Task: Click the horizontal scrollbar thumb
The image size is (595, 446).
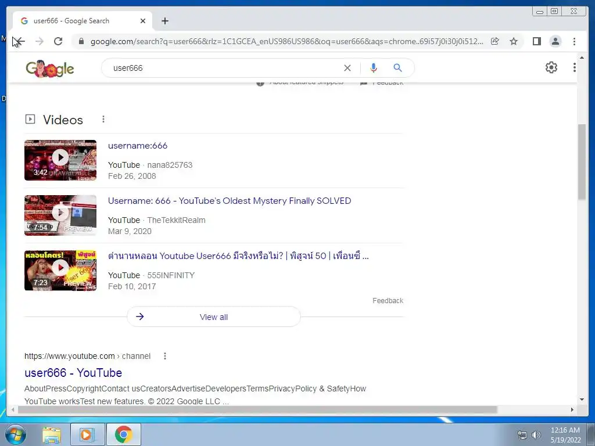Action: click(257, 409)
